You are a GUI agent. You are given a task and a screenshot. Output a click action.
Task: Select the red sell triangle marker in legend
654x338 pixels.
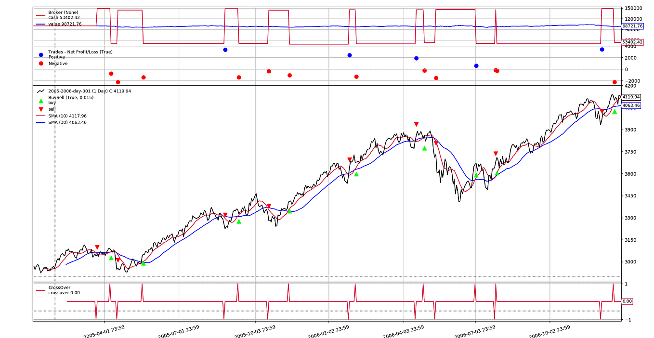tap(41, 109)
